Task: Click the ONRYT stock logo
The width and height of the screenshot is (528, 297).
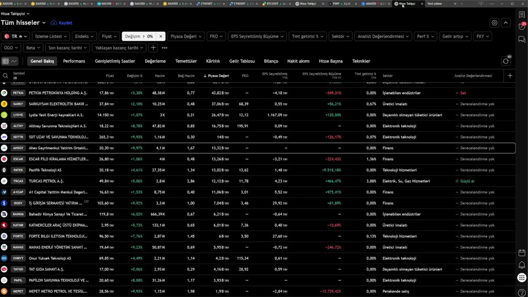Action: coord(4,258)
